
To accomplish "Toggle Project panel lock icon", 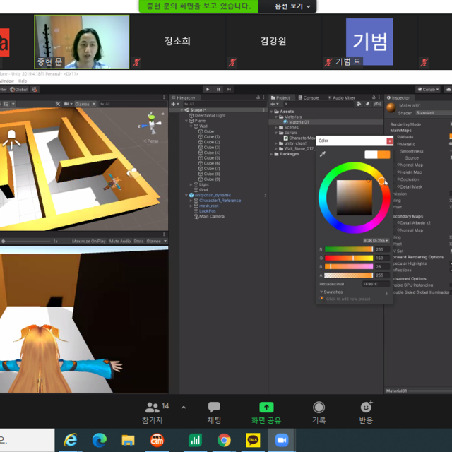I will pos(374,97).
